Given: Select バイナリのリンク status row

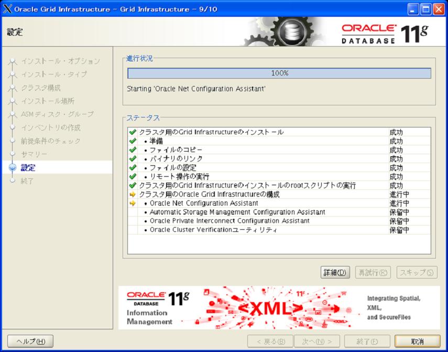Looking at the screenshot, I should click(279, 159).
